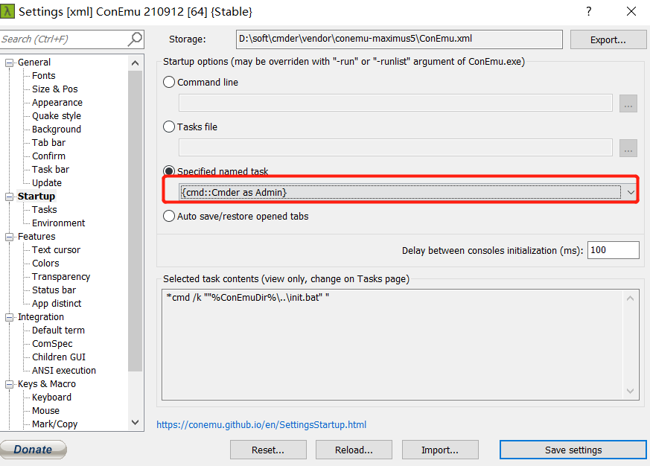The height and width of the screenshot is (466, 650).
Task: Open Status bar settings
Action: pos(54,290)
